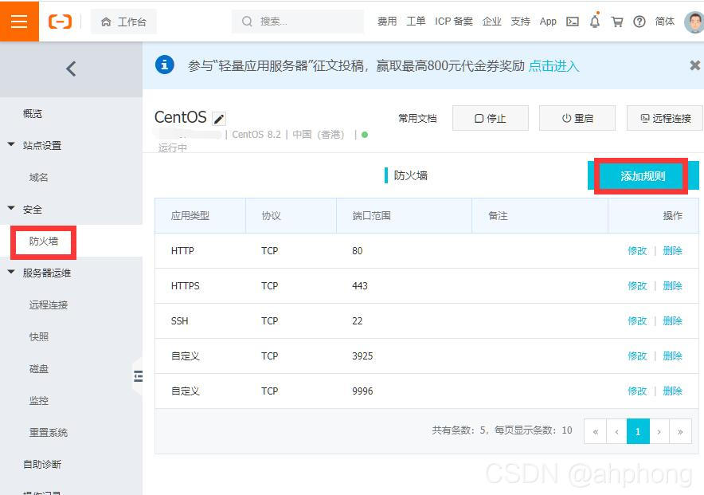Open the 企业 menu
The width and height of the screenshot is (704, 495).
[491, 21]
